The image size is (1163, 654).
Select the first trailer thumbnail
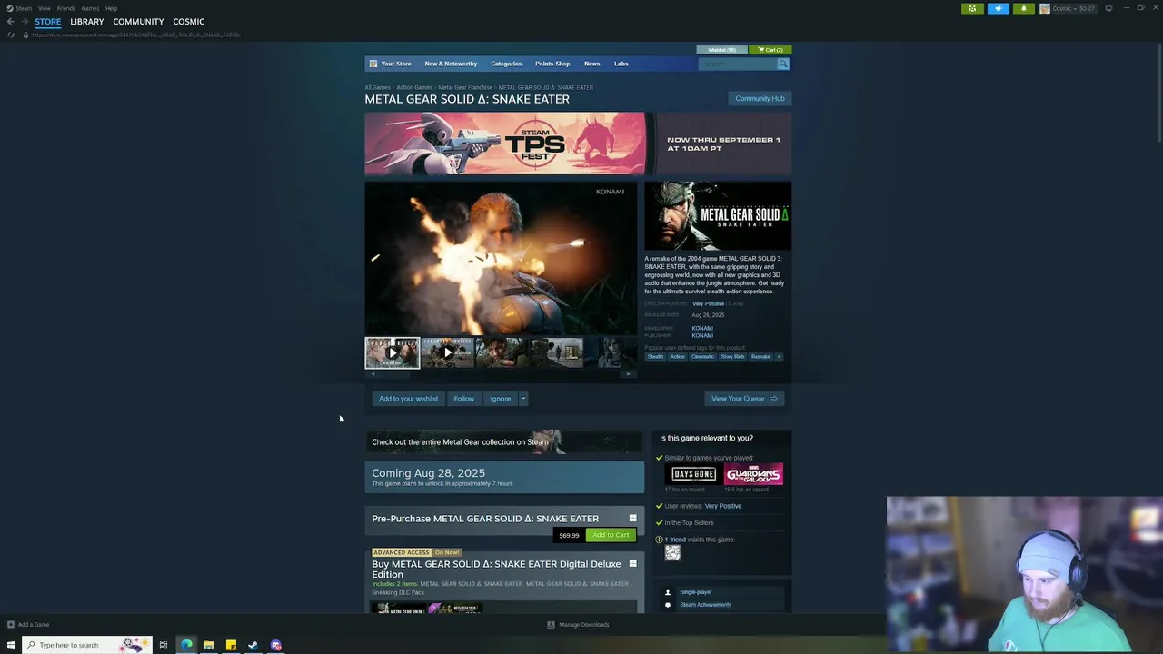coord(393,352)
